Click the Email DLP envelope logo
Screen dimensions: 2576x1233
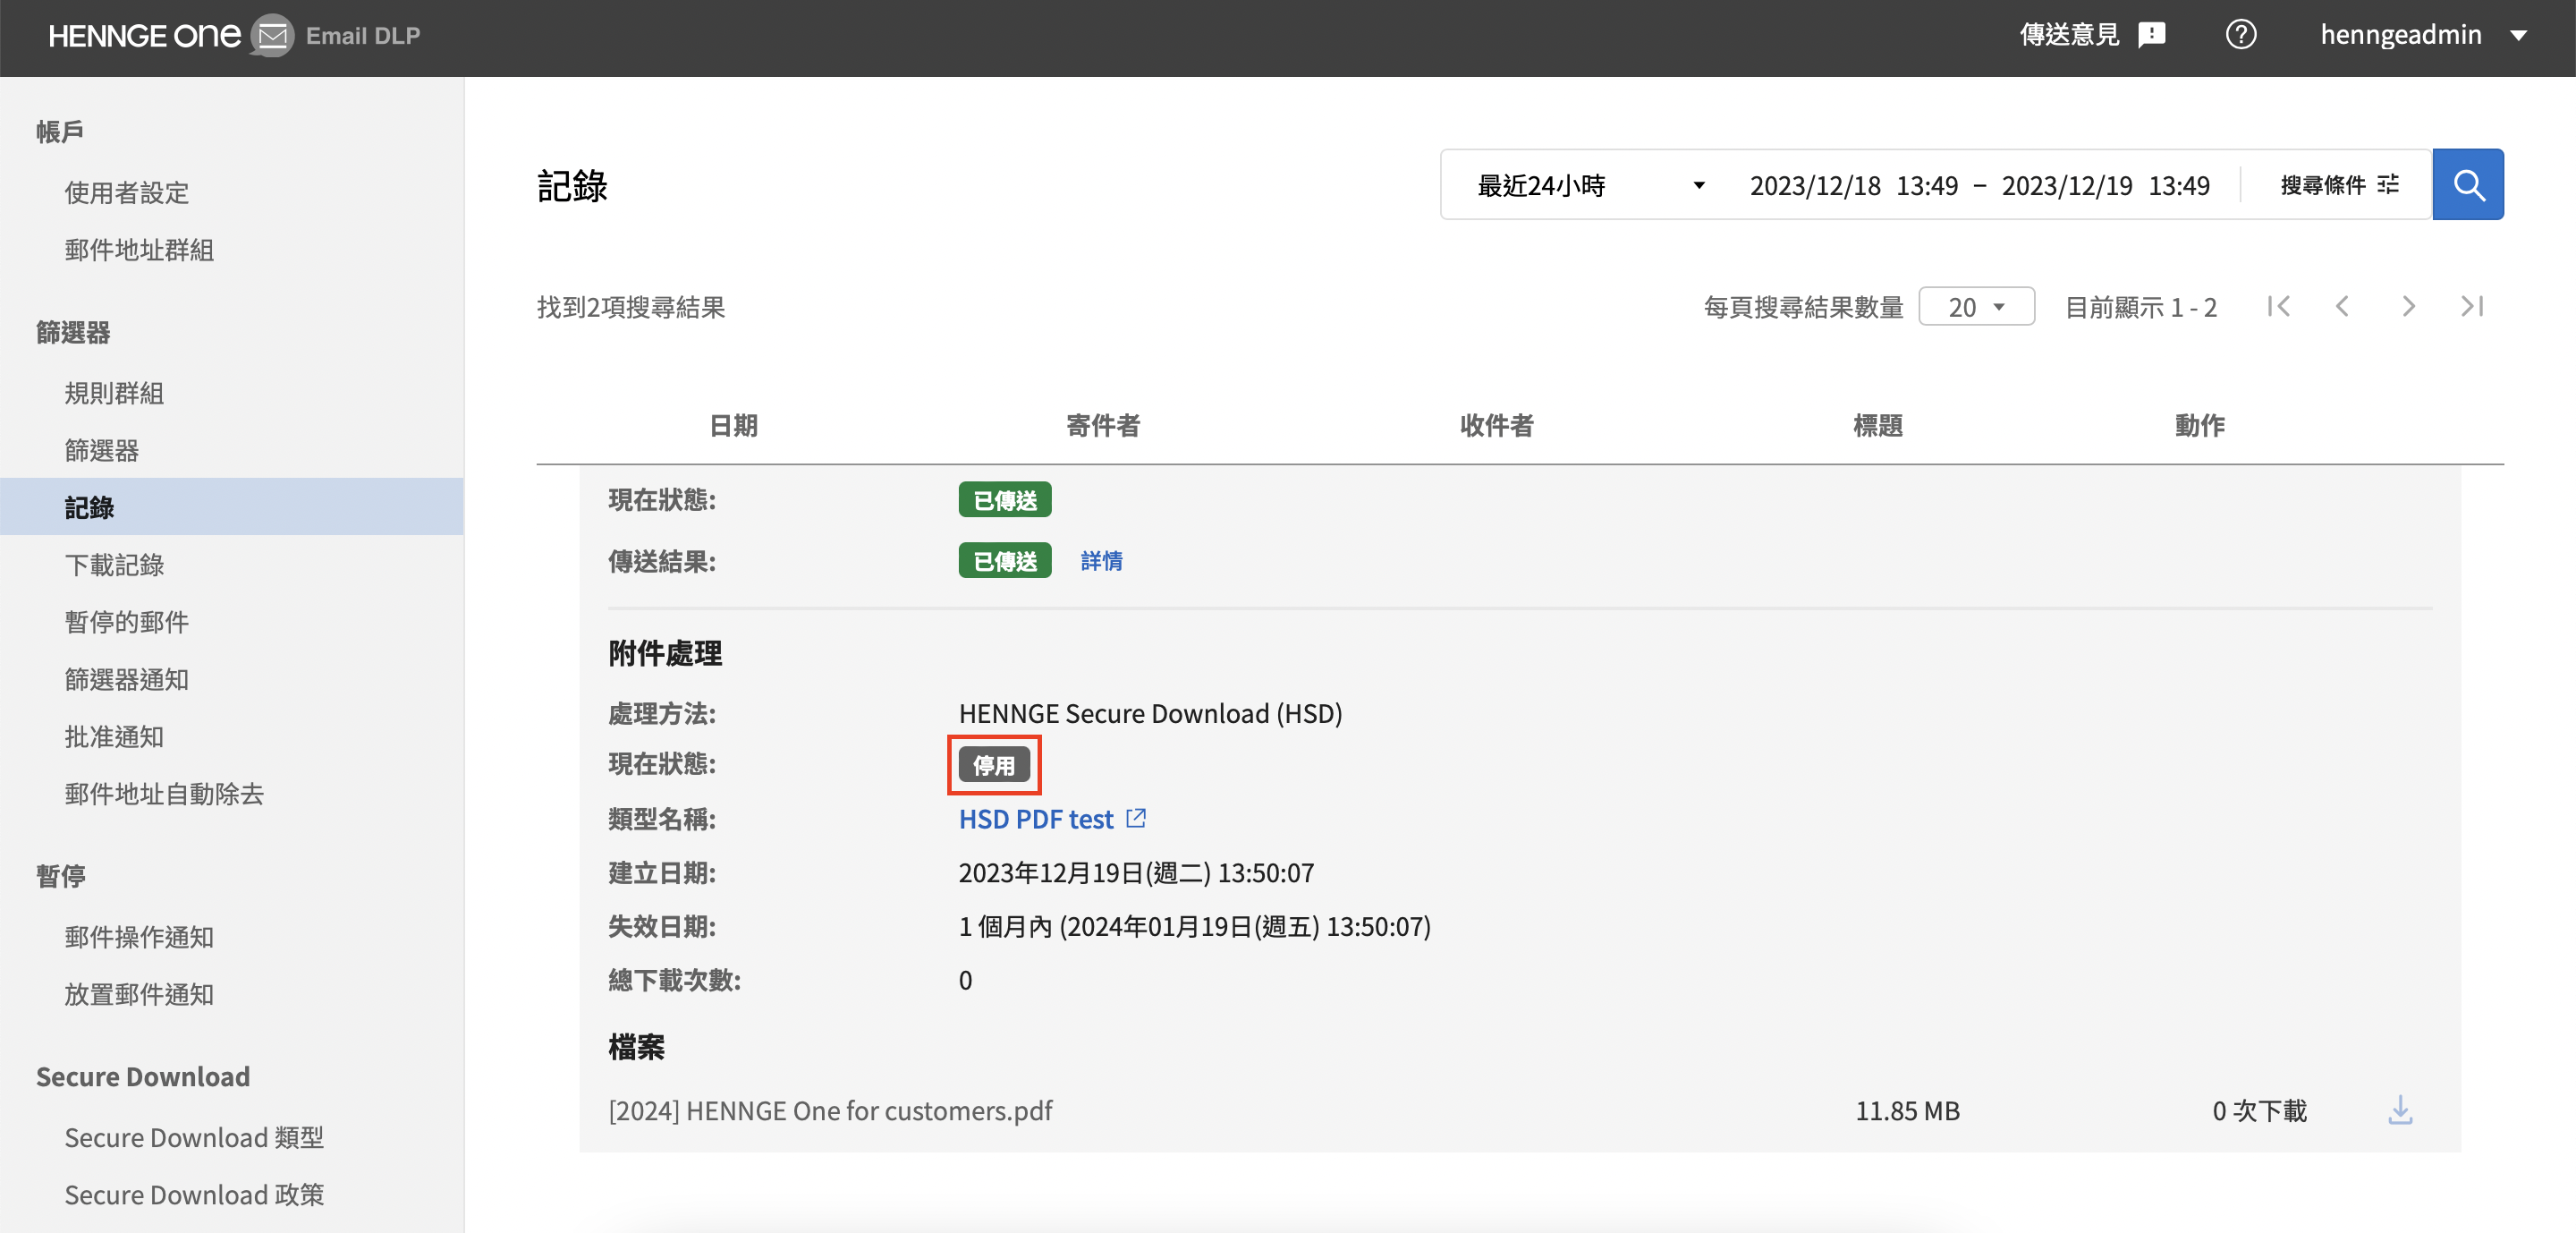coord(271,36)
